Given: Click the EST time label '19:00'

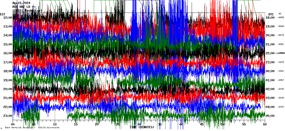Looking at the screenshot, I should [x=8, y=80].
